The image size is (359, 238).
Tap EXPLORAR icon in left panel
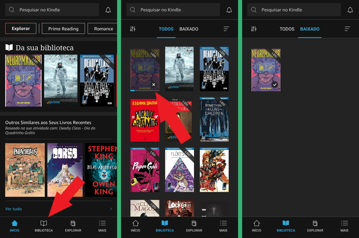click(x=73, y=226)
